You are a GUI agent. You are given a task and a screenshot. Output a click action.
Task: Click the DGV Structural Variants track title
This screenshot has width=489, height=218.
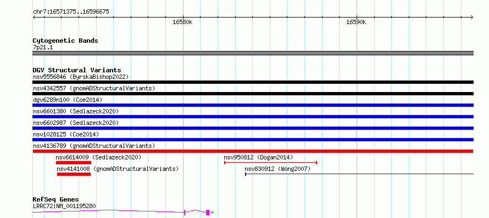77,70
